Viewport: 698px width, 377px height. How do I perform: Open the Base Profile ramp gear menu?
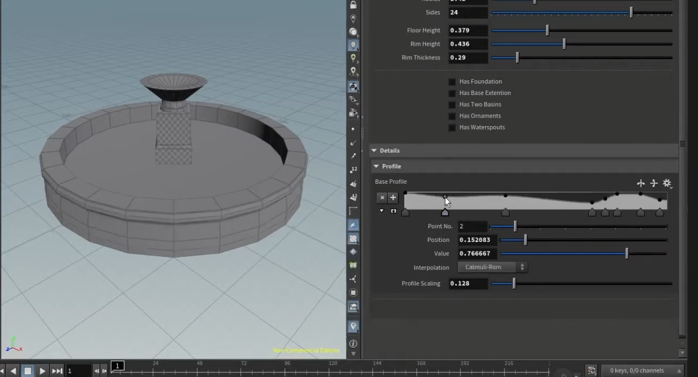667,183
